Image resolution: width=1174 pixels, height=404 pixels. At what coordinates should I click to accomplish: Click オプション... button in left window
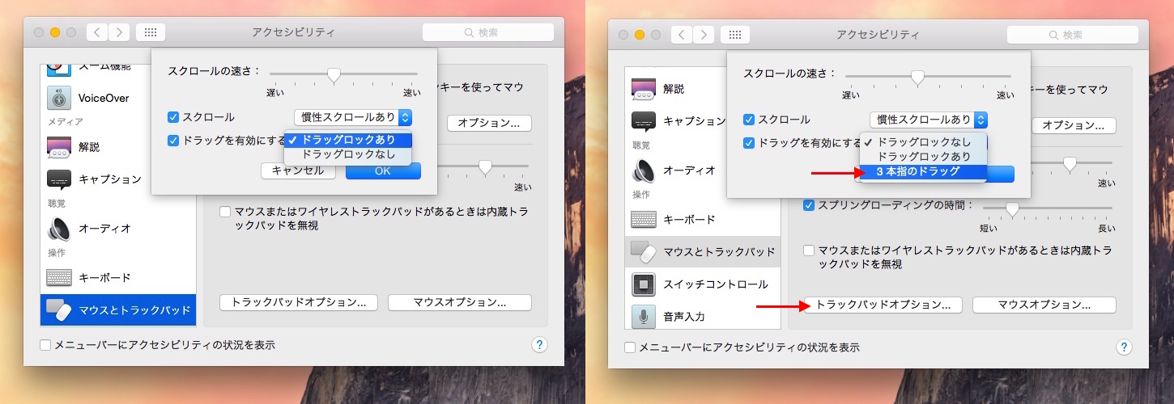(x=489, y=123)
